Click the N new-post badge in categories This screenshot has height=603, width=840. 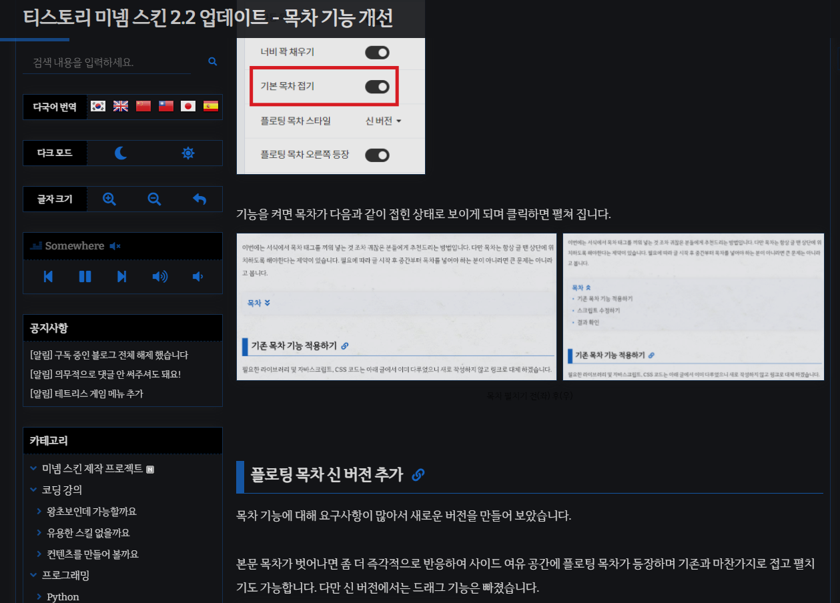point(150,470)
